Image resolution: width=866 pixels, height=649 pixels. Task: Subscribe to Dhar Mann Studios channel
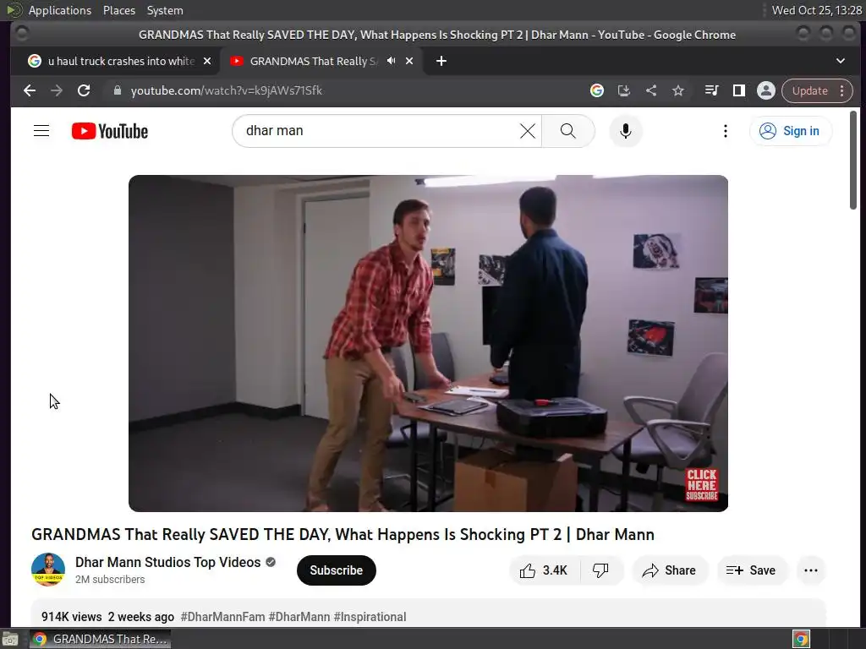coord(336,570)
